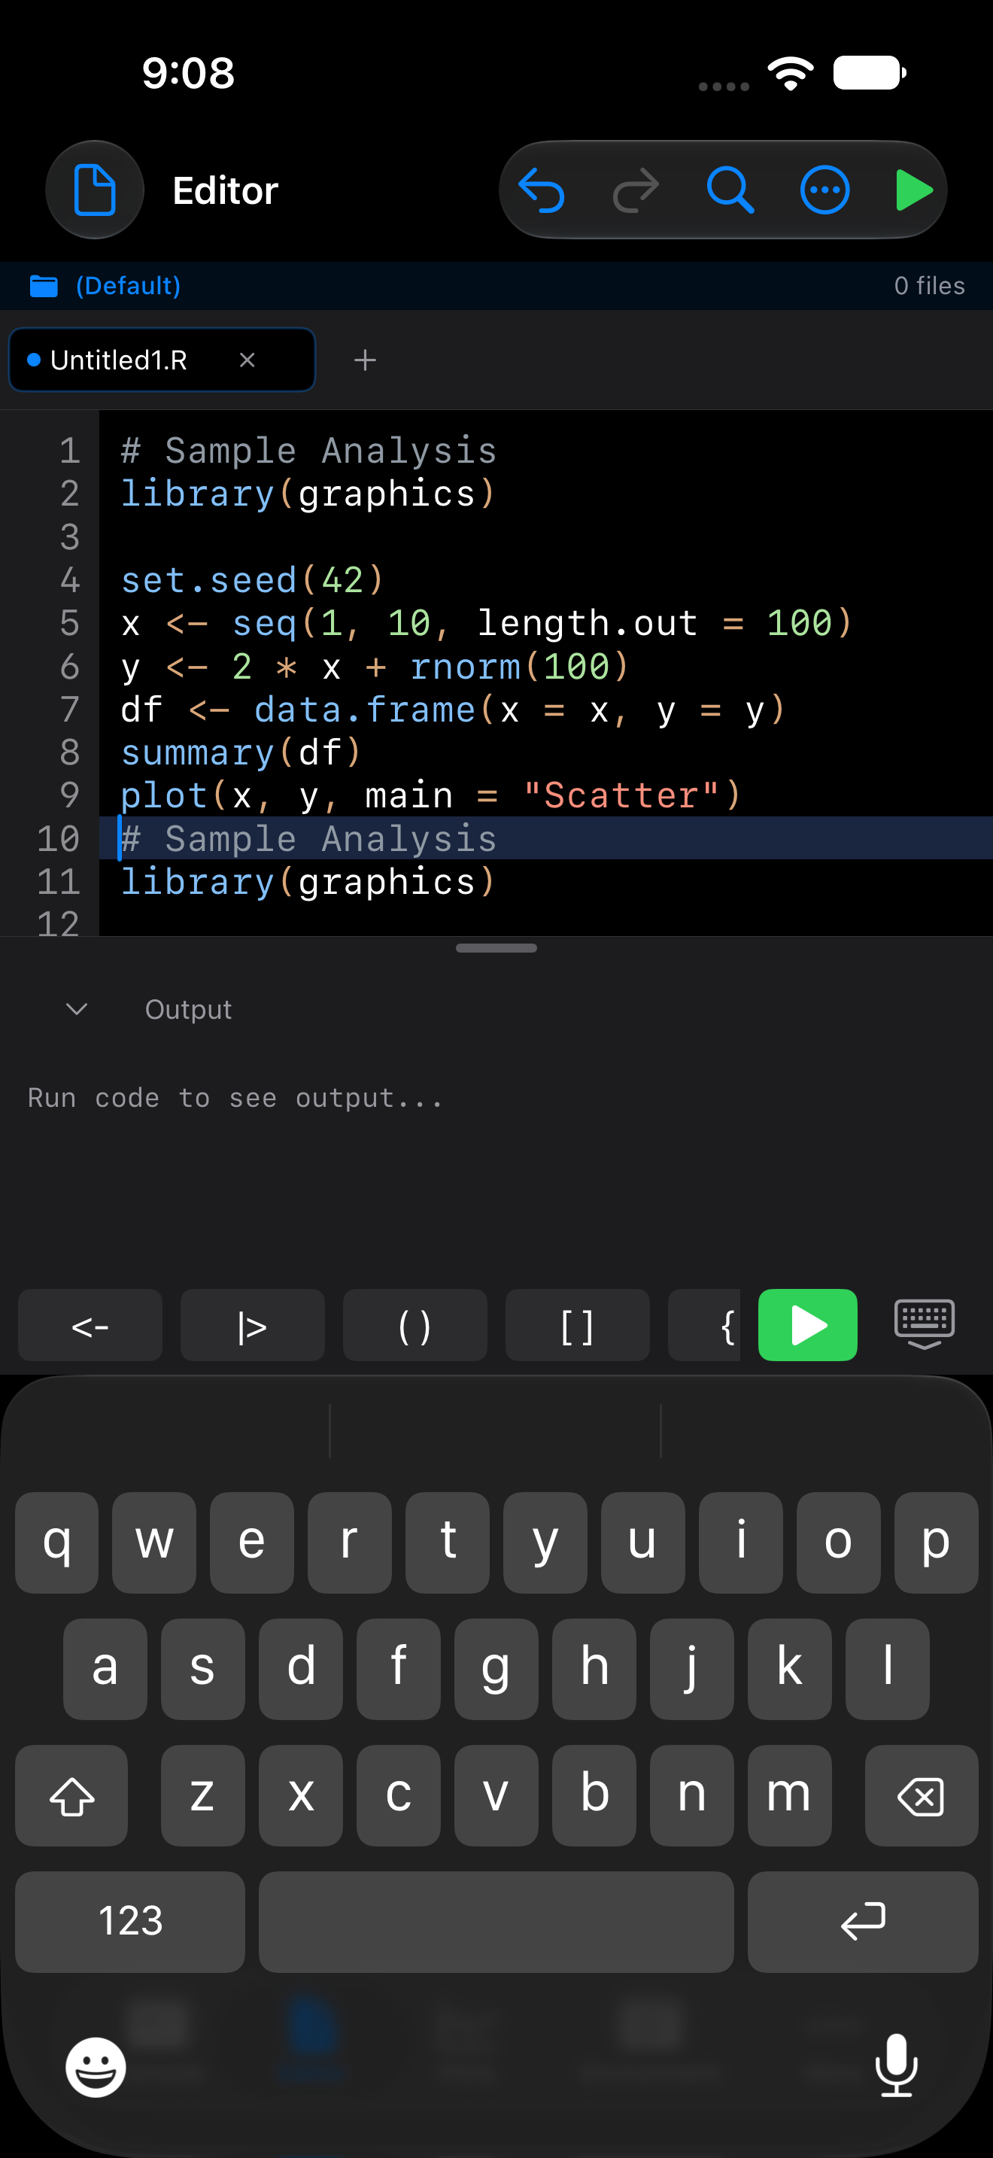Run the script with top play button

(914, 190)
